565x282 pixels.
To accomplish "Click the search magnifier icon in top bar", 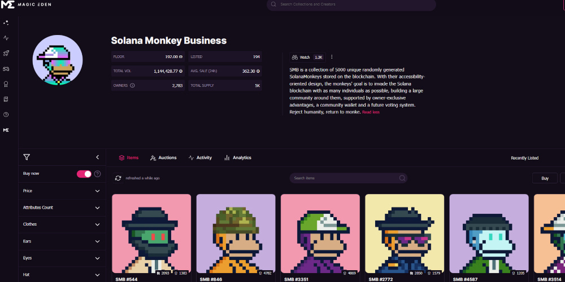I will tap(273, 5).
